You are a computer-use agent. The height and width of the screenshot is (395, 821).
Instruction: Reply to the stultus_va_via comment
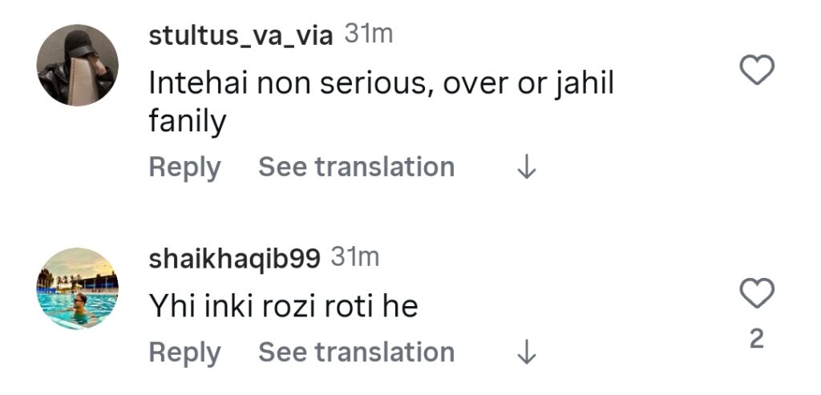point(184,167)
